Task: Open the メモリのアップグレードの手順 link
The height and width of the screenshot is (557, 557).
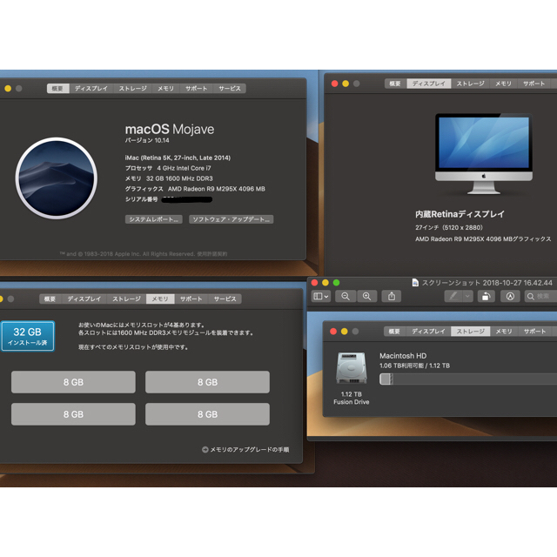Action: [x=250, y=450]
